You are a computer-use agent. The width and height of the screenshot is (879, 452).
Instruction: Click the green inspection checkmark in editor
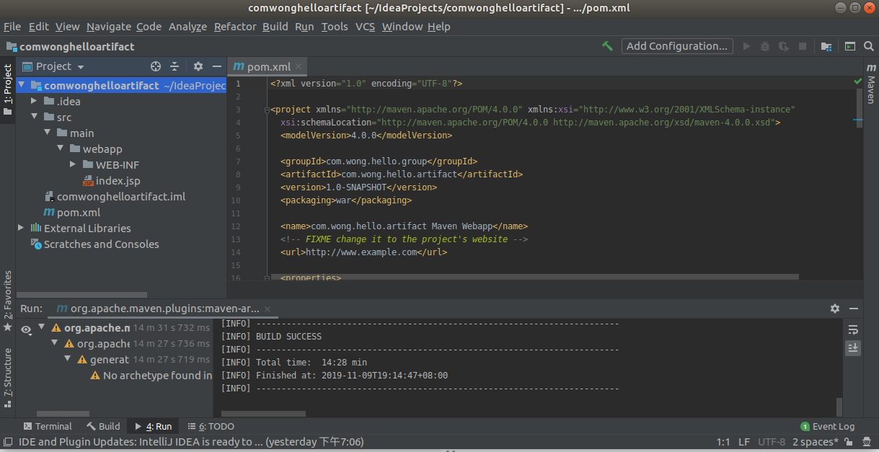pyautogui.click(x=857, y=82)
